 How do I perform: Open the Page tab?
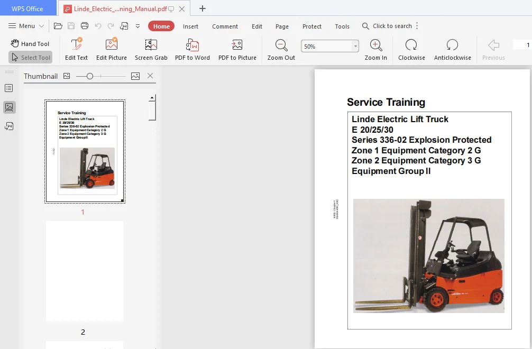(x=282, y=26)
